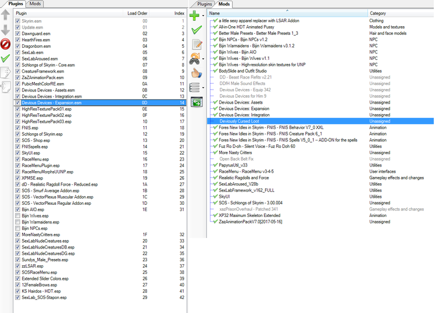Sort by the Index column header
Viewport: 436px width, 313px height.
pyautogui.click(x=168, y=13)
